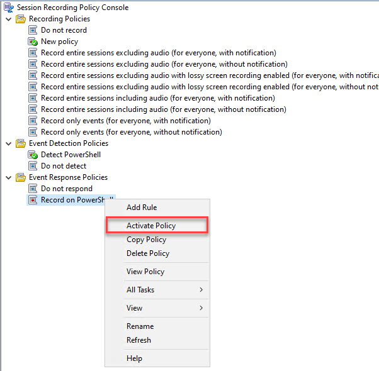The image size is (379, 371).
Task: Select 'including audio (for everyone, without notification)' policy
Action: (x=164, y=109)
